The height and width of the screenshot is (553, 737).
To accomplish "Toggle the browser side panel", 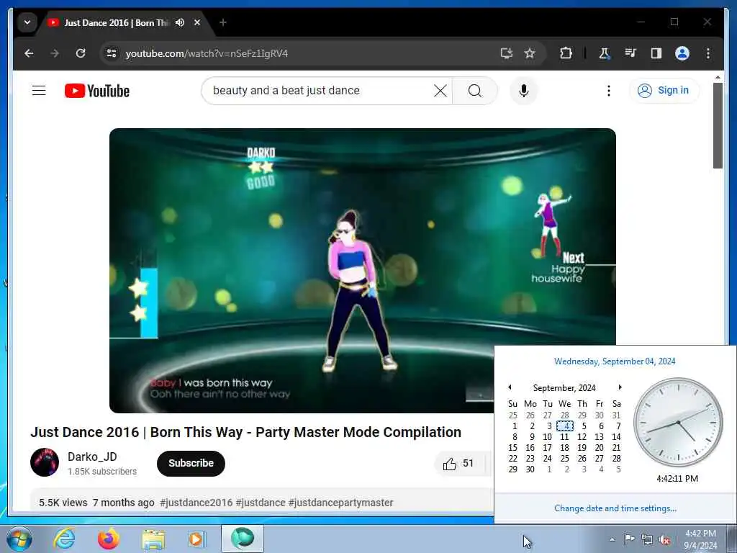I will point(656,53).
